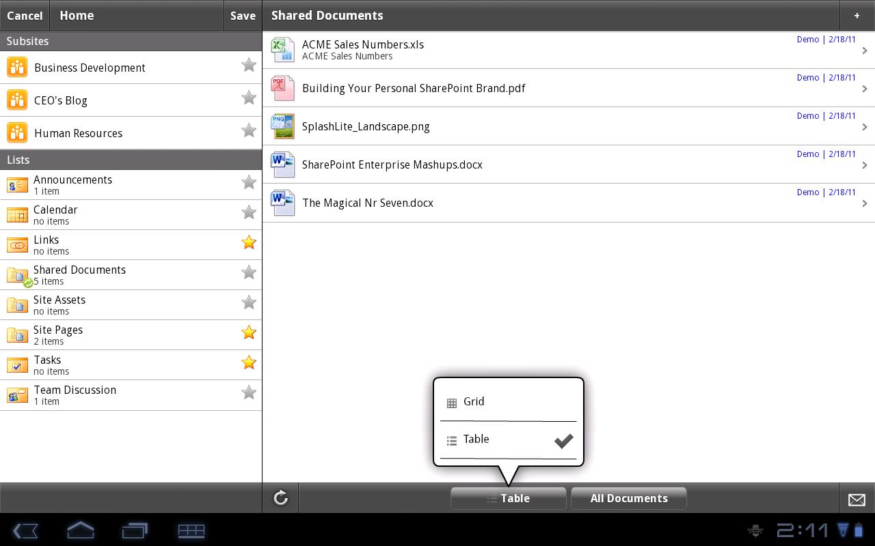
Task: Favorite Business Development with its star
Action: (x=249, y=65)
